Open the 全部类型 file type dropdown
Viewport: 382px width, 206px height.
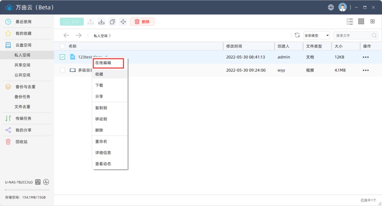coord(316,36)
